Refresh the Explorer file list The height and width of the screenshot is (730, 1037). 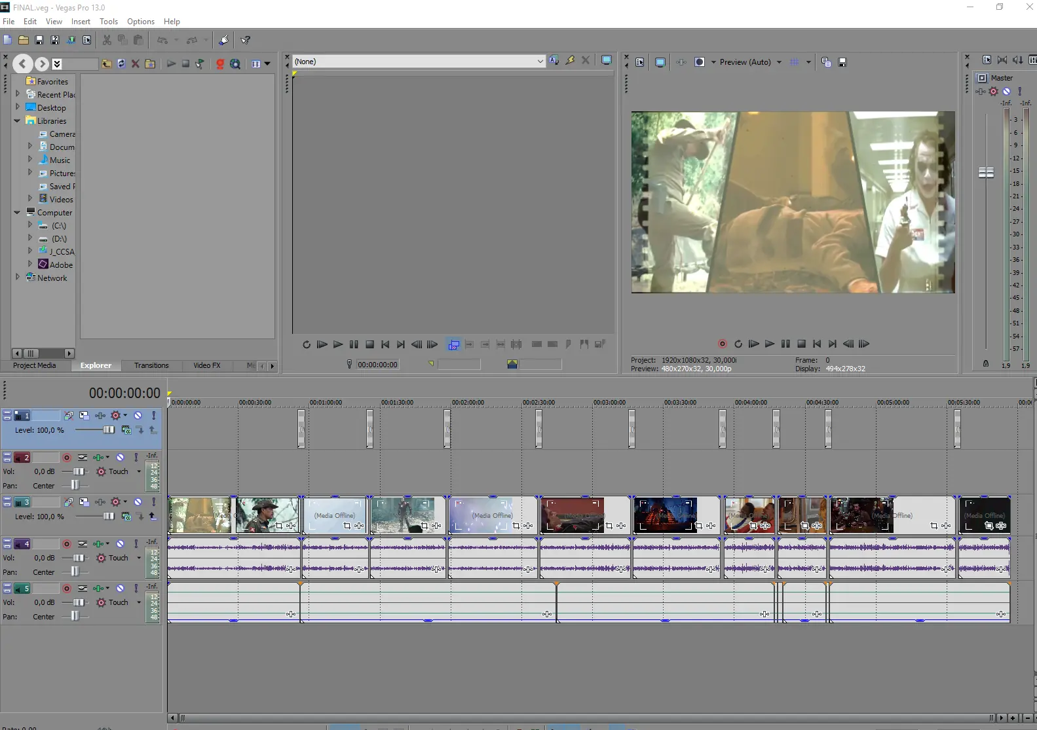tap(121, 64)
